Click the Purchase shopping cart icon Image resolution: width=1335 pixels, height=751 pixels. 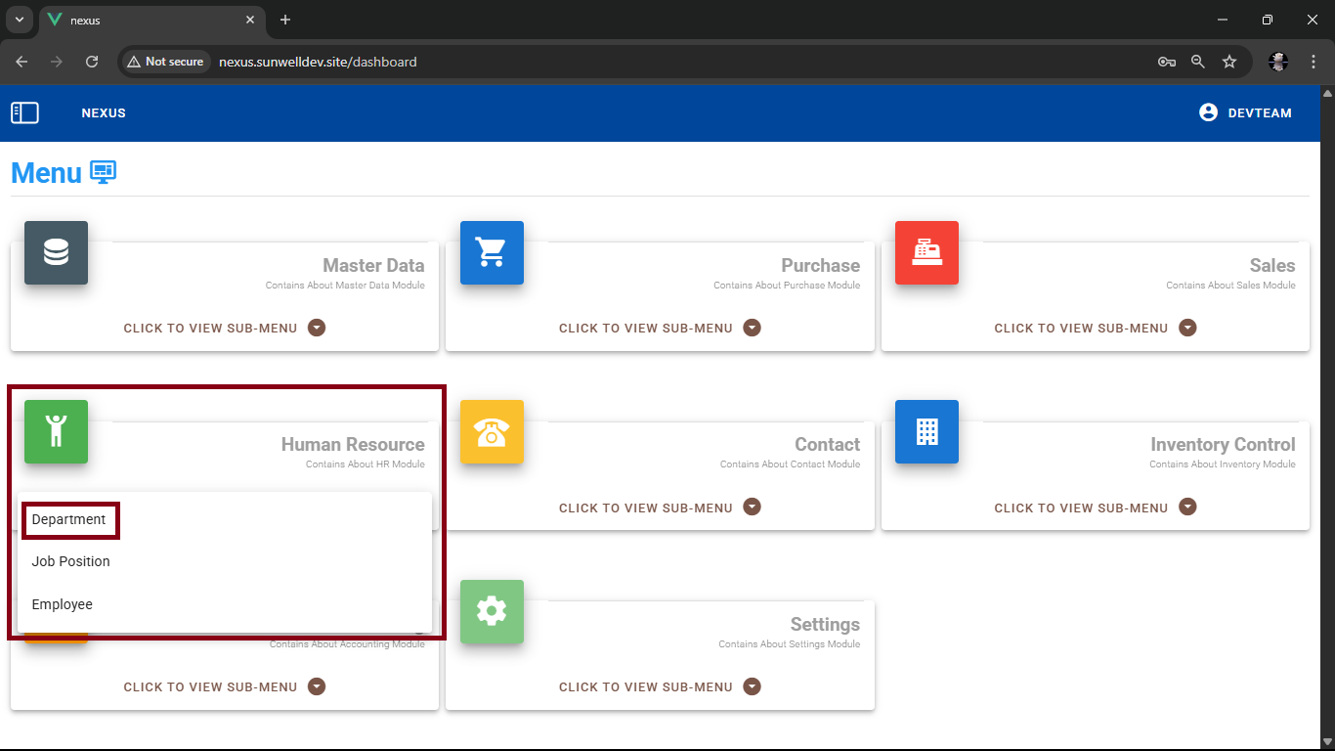coord(492,252)
